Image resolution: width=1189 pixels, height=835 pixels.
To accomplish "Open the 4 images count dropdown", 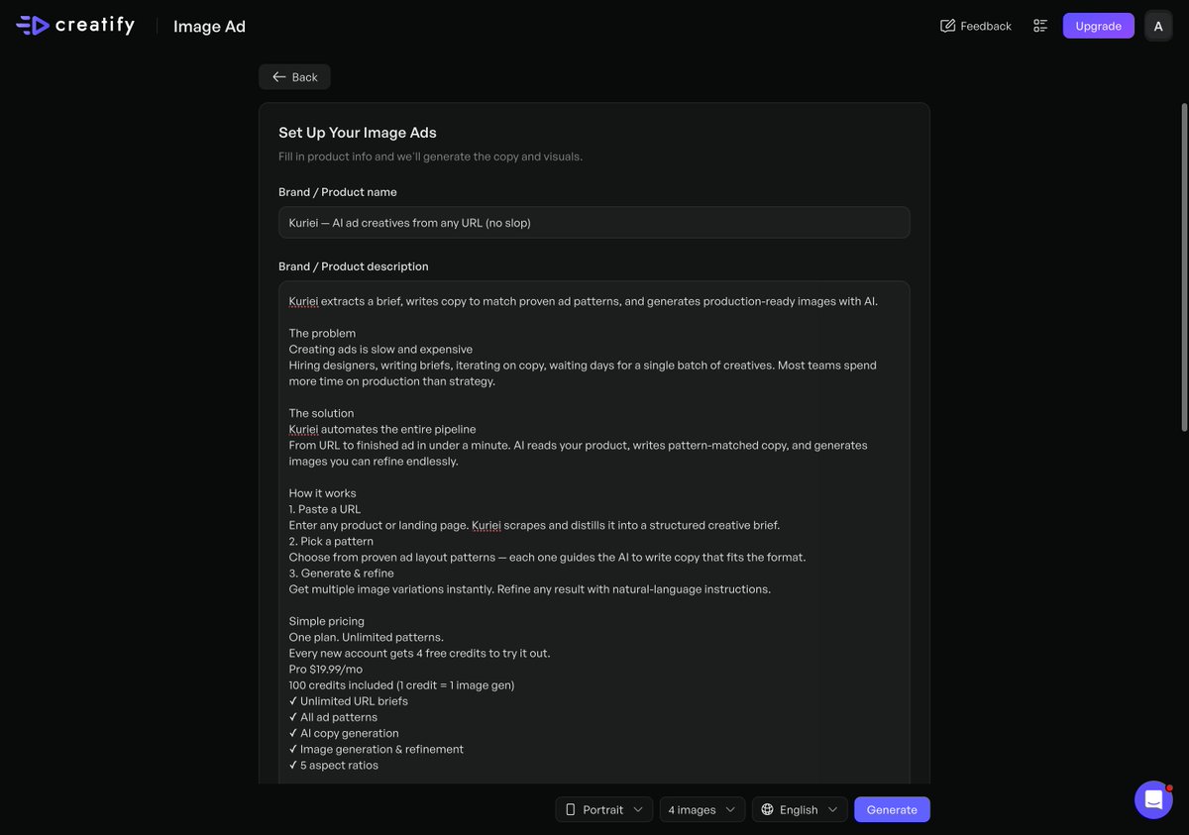I will click(x=703, y=809).
